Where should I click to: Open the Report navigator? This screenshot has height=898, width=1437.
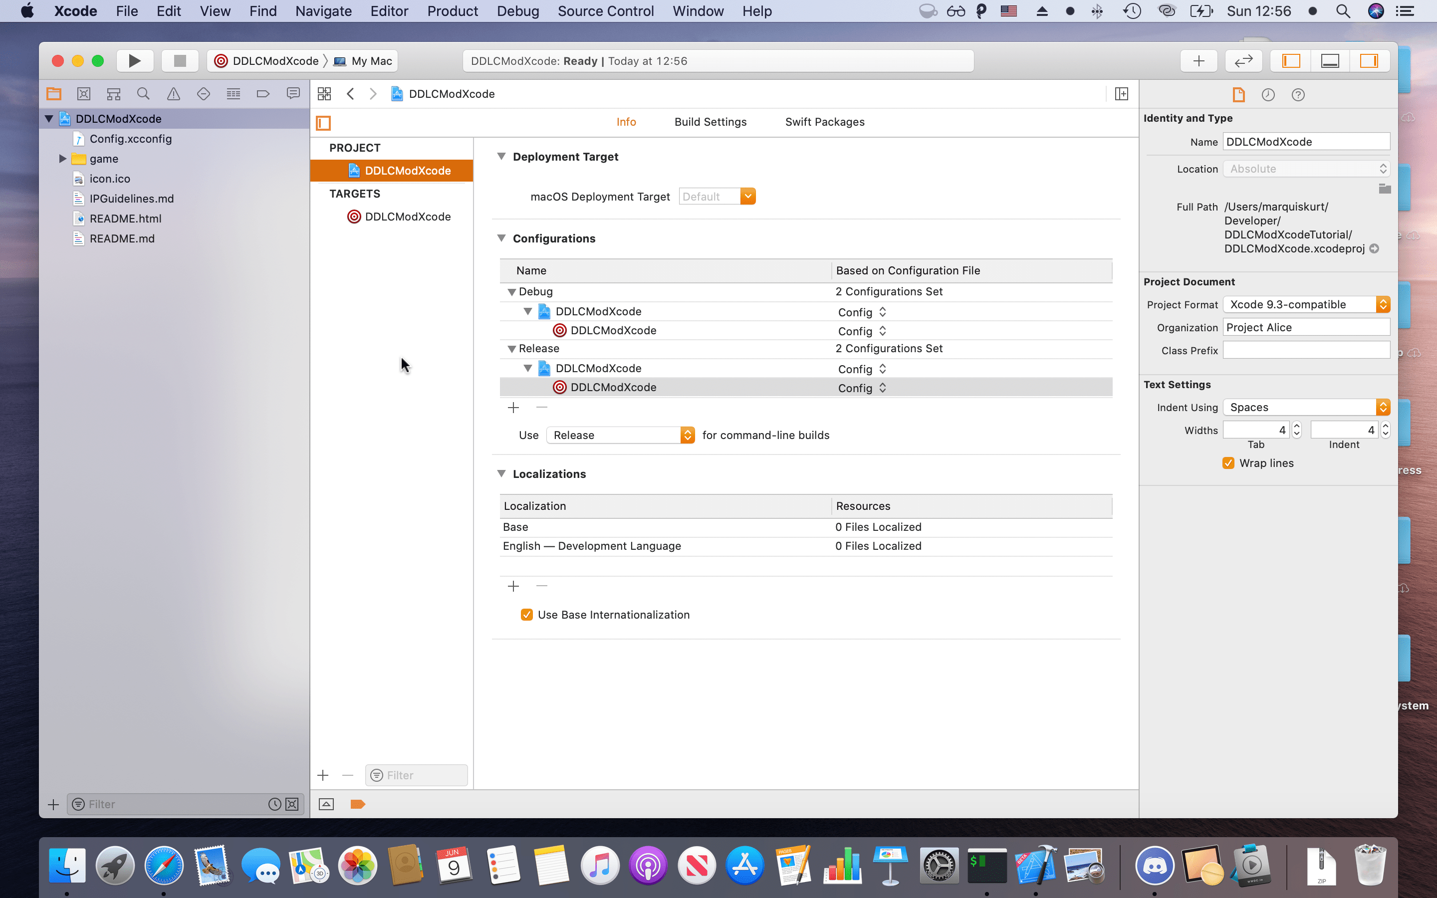[x=293, y=94]
